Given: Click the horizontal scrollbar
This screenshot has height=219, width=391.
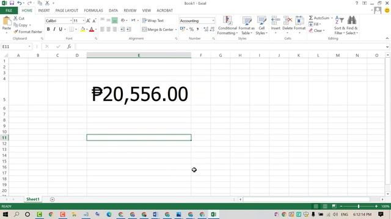Looking at the screenshot, I should (306, 200).
